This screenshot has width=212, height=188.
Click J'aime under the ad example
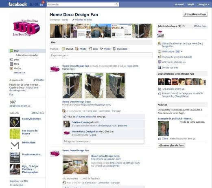pos(165,139)
